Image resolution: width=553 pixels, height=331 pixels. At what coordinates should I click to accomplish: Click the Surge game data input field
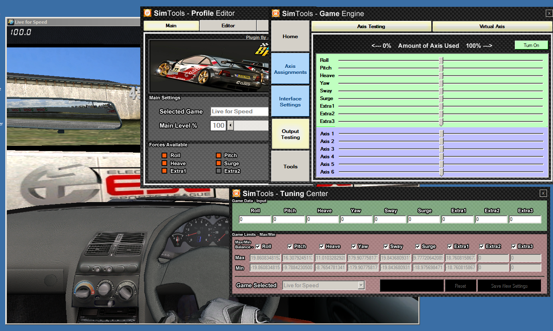(x=424, y=219)
